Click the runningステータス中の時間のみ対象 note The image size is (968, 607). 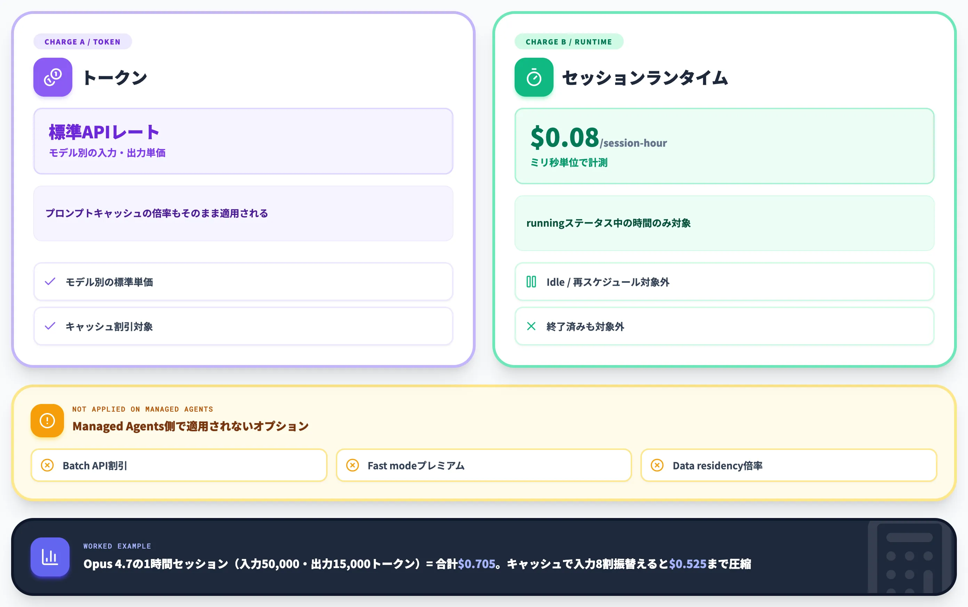(x=724, y=223)
